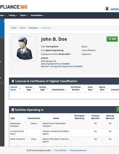
Task: Open the Report menu
Action: [x=24, y=16]
